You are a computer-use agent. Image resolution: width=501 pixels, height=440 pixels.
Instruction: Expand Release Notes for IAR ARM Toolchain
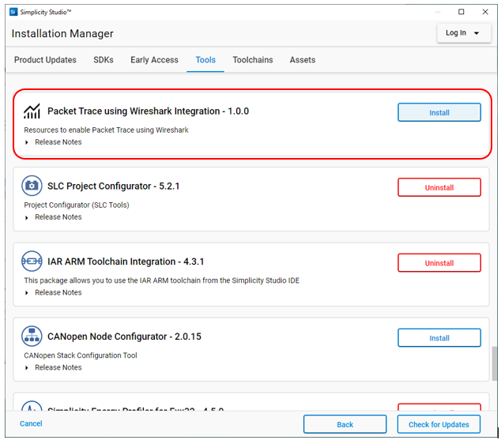pyautogui.click(x=54, y=292)
